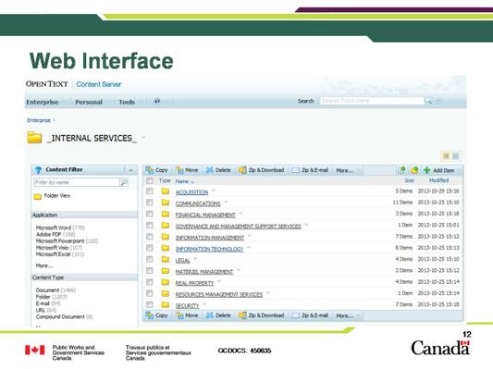Click the green plus Add Item icon
Image resolution: width=493 pixels, height=369 pixels.
426,170
